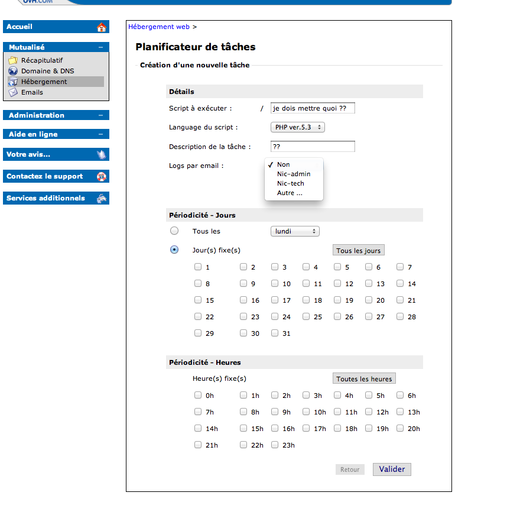Open the Language du script dropdown
The image size is (507, 528).
[297, 127]
